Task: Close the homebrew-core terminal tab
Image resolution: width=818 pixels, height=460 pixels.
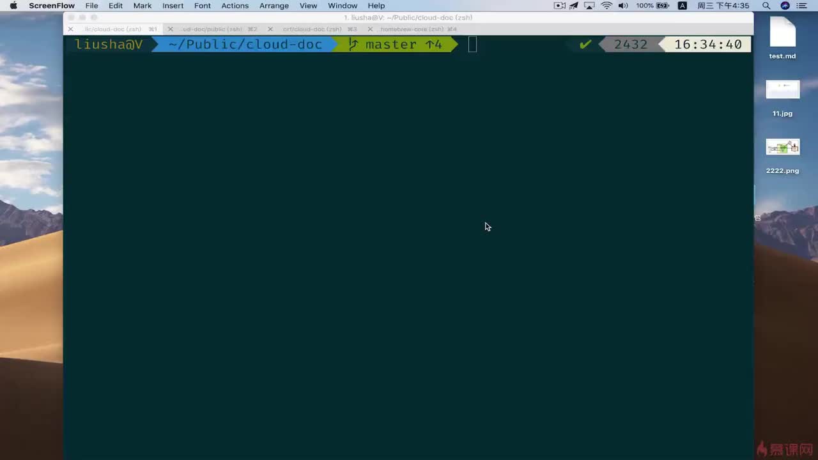Action: point(369,29)
